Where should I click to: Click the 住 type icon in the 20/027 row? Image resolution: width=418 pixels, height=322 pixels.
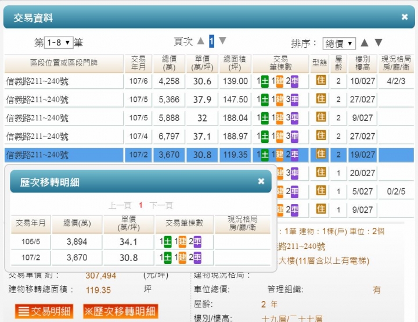point(321,172)
